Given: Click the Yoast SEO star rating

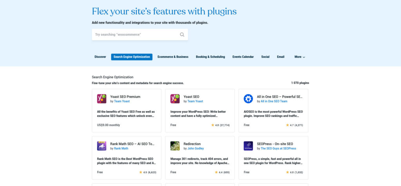Looking at the screenshot, I should pos(213,125).
